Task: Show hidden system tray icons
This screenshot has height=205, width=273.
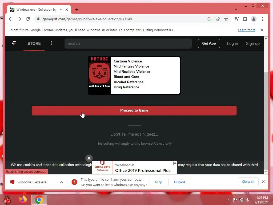Action: pos(228,200)
